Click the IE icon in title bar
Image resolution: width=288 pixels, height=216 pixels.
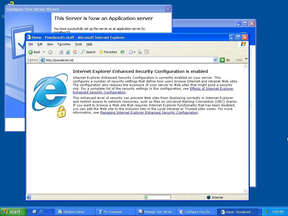click(29, 37)
